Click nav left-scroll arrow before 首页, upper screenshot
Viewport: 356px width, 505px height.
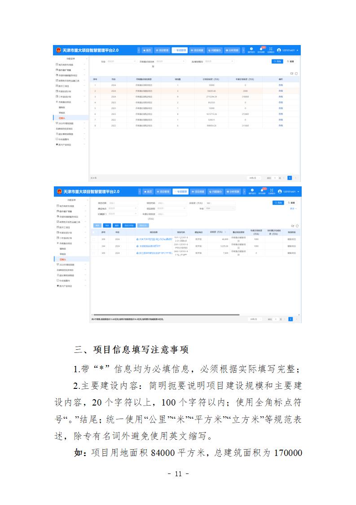(139, 50)
